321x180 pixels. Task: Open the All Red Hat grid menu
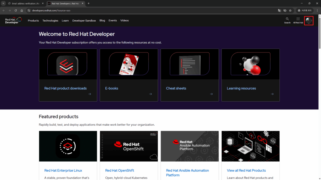[298, 19]
